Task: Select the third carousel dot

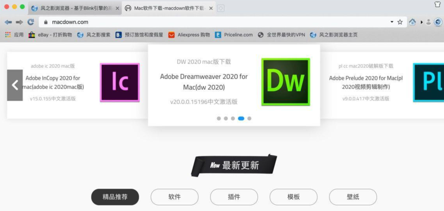Action: 233,118
